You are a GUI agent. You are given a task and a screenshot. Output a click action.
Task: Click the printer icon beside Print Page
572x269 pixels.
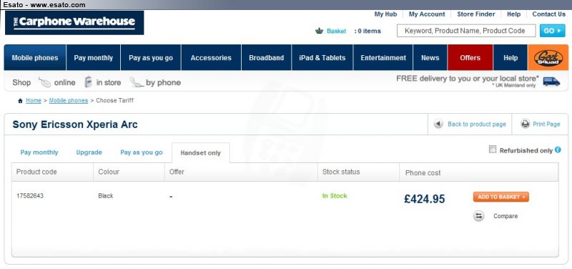click(x=525, y=124)
